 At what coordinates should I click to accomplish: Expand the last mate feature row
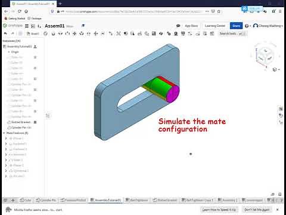[x=6, y=176]
